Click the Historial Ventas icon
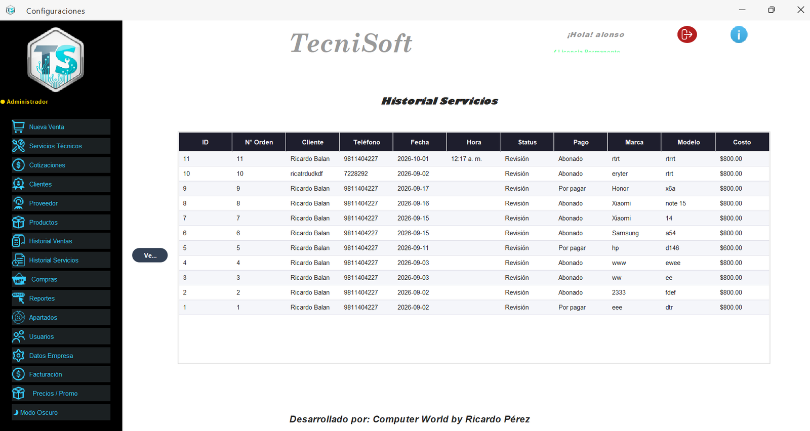Image resolution: width=810 pixels, height=431 pixels. (x=18, y=241)
